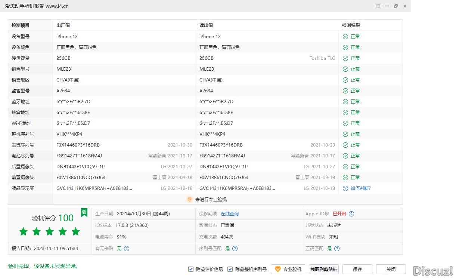Click 读出值 column header
This screenshot has height=280, width=459.
(206, 25)
